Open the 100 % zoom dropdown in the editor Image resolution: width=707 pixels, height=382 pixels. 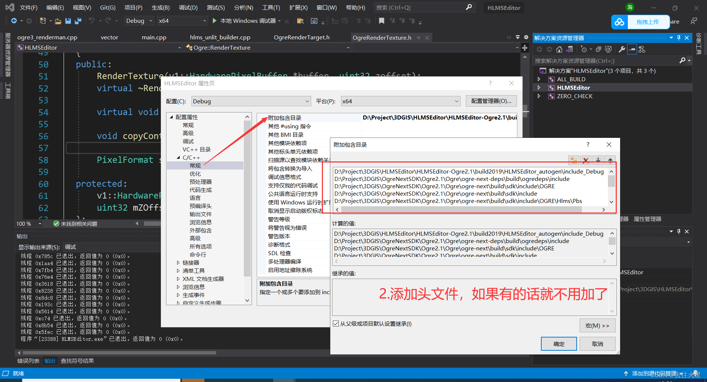point(29,224)
